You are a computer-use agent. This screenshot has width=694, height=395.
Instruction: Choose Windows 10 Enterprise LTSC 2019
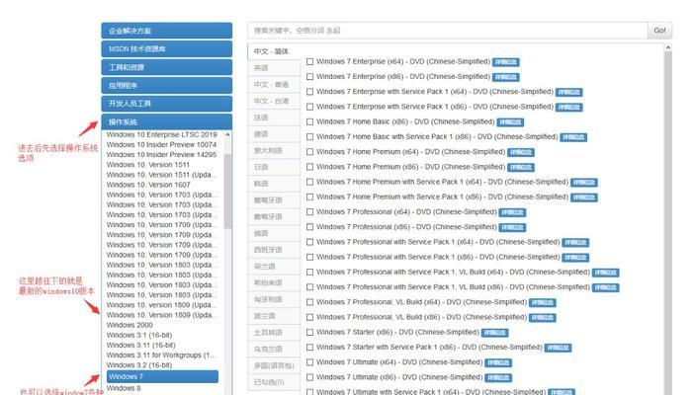[161, 134]
